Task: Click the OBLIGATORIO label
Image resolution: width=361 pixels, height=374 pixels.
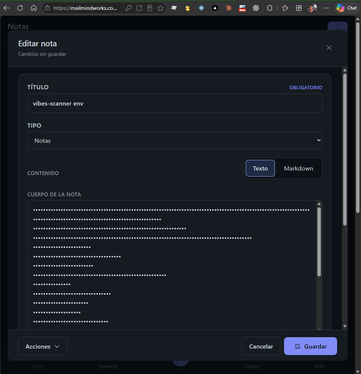Action: tap(306, 88)
